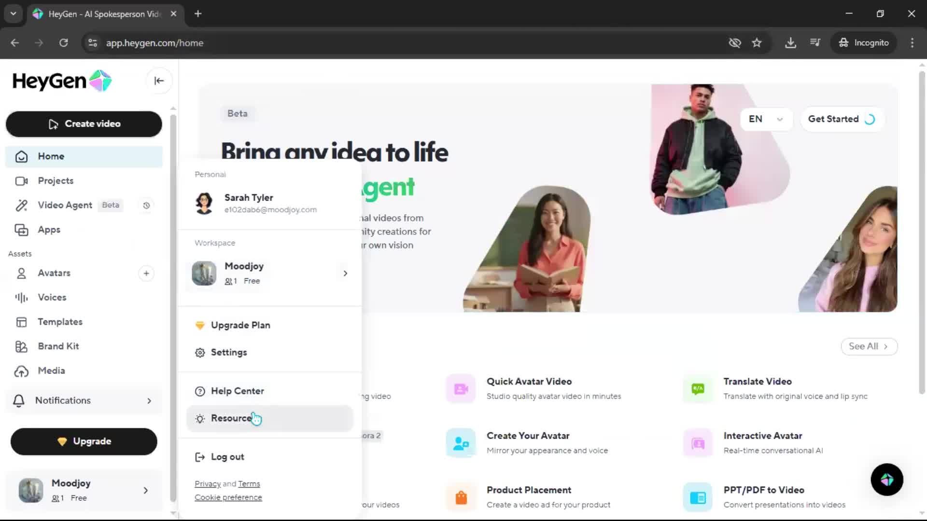927x521 pixels.
Task: Open Help Center menu entry
Action: [x=237, y=391]
